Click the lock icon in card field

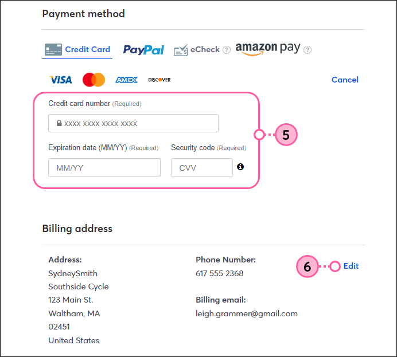[x=59, y=123]
